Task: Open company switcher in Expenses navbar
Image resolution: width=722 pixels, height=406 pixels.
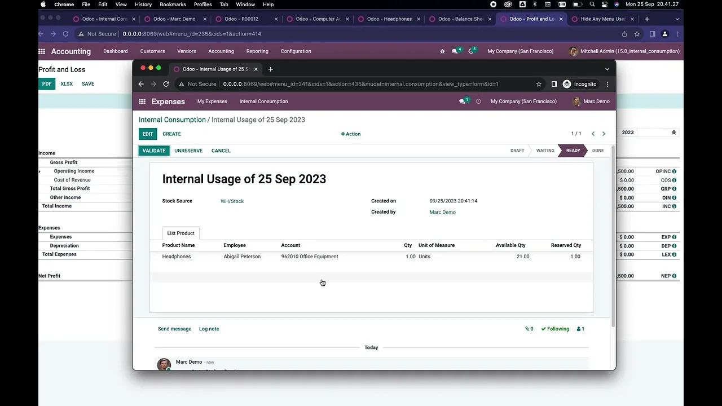Action: (523, 101)
